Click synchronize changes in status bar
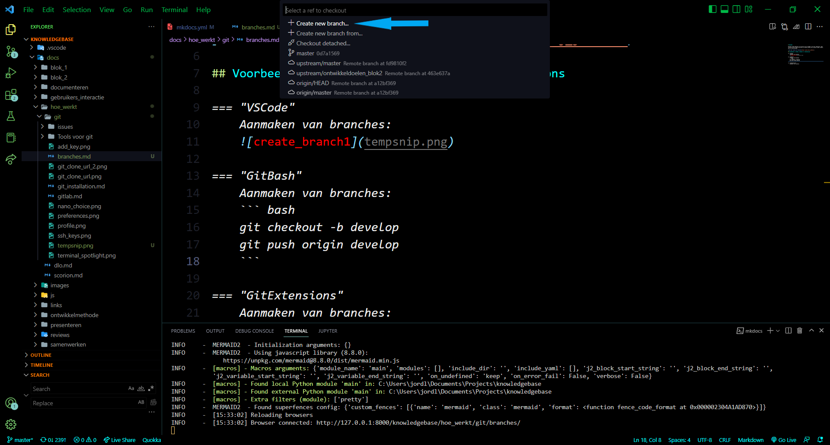The width and height of the screenshot is (830, 445). 53,440
